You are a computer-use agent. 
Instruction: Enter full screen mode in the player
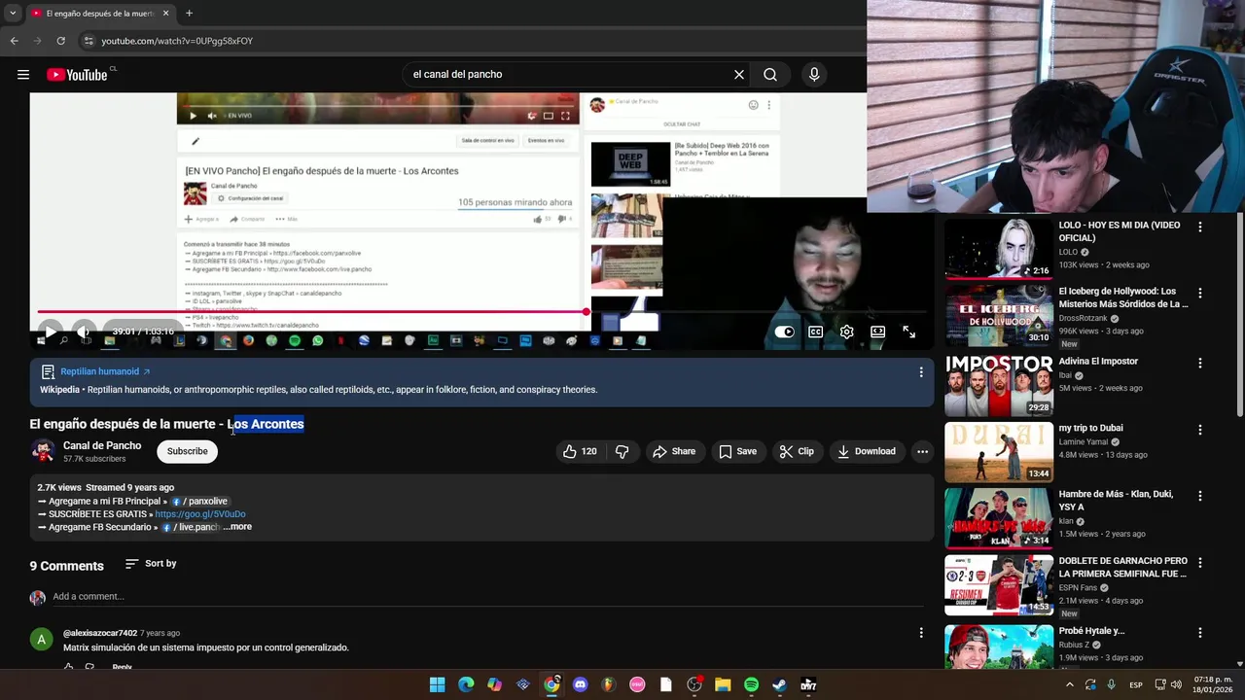908,332
